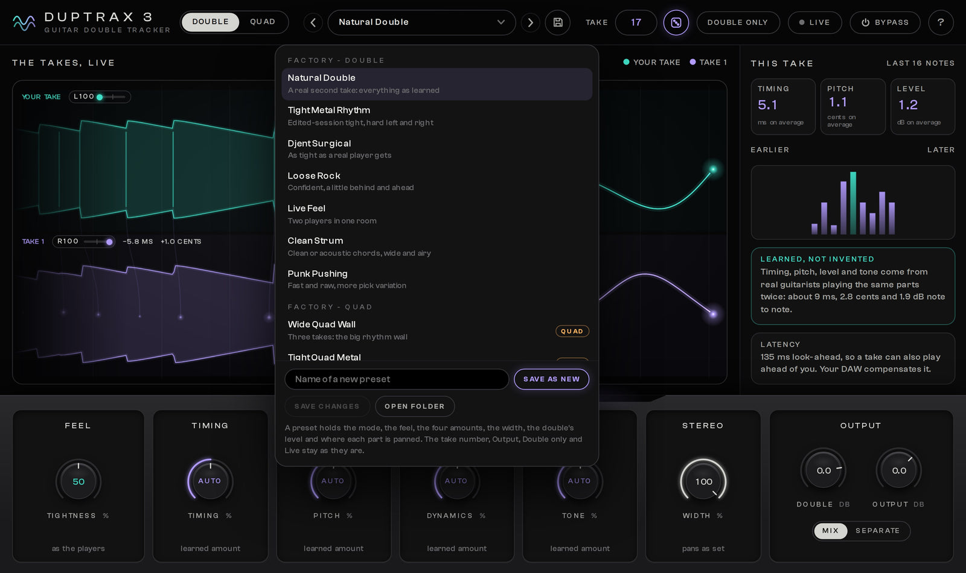Screen dimensions: 966x573
Task: Go to the next preset arrow
Action: (530, 22)
